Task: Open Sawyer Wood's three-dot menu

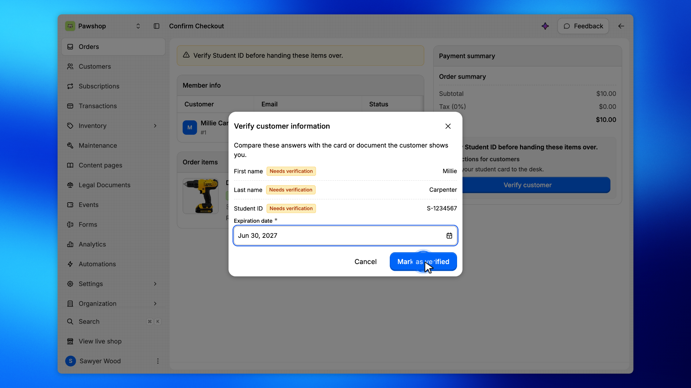Action: click(158, 361)
